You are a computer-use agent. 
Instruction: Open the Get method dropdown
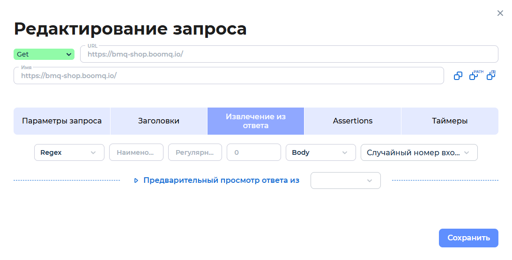pos(44,54)
